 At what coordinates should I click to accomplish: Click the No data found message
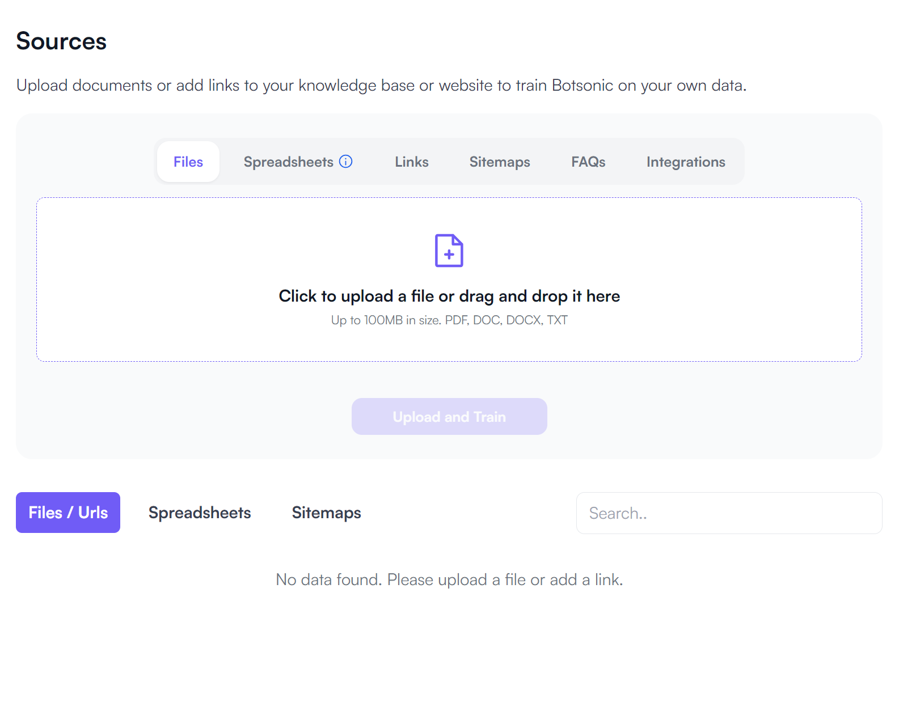coord(448,579)
